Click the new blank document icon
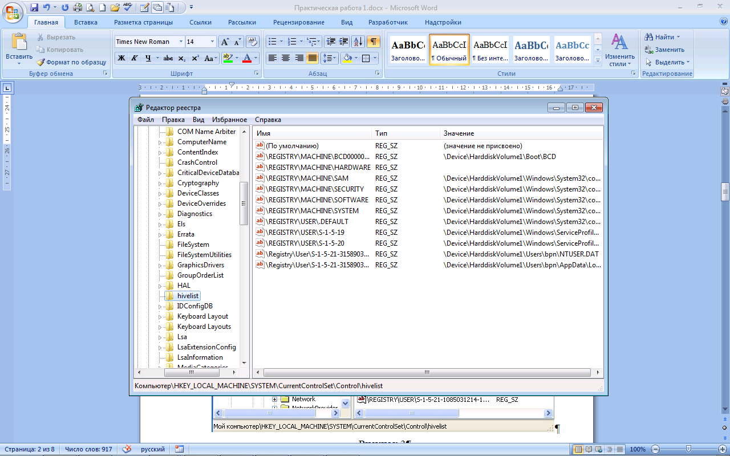Image resolution: width=730 pixels, height=456 pixels. (x=102, y=7)
